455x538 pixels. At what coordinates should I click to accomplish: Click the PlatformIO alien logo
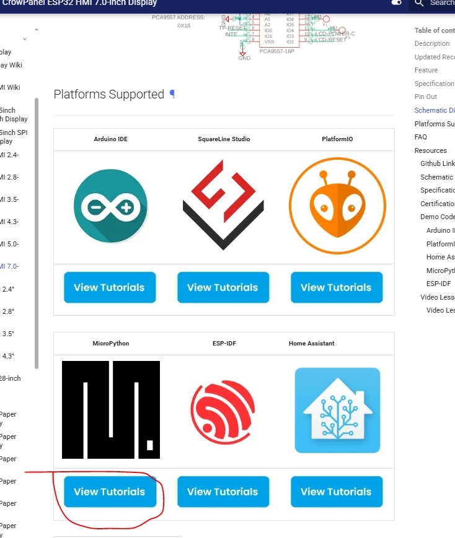(x=337, y=206)
